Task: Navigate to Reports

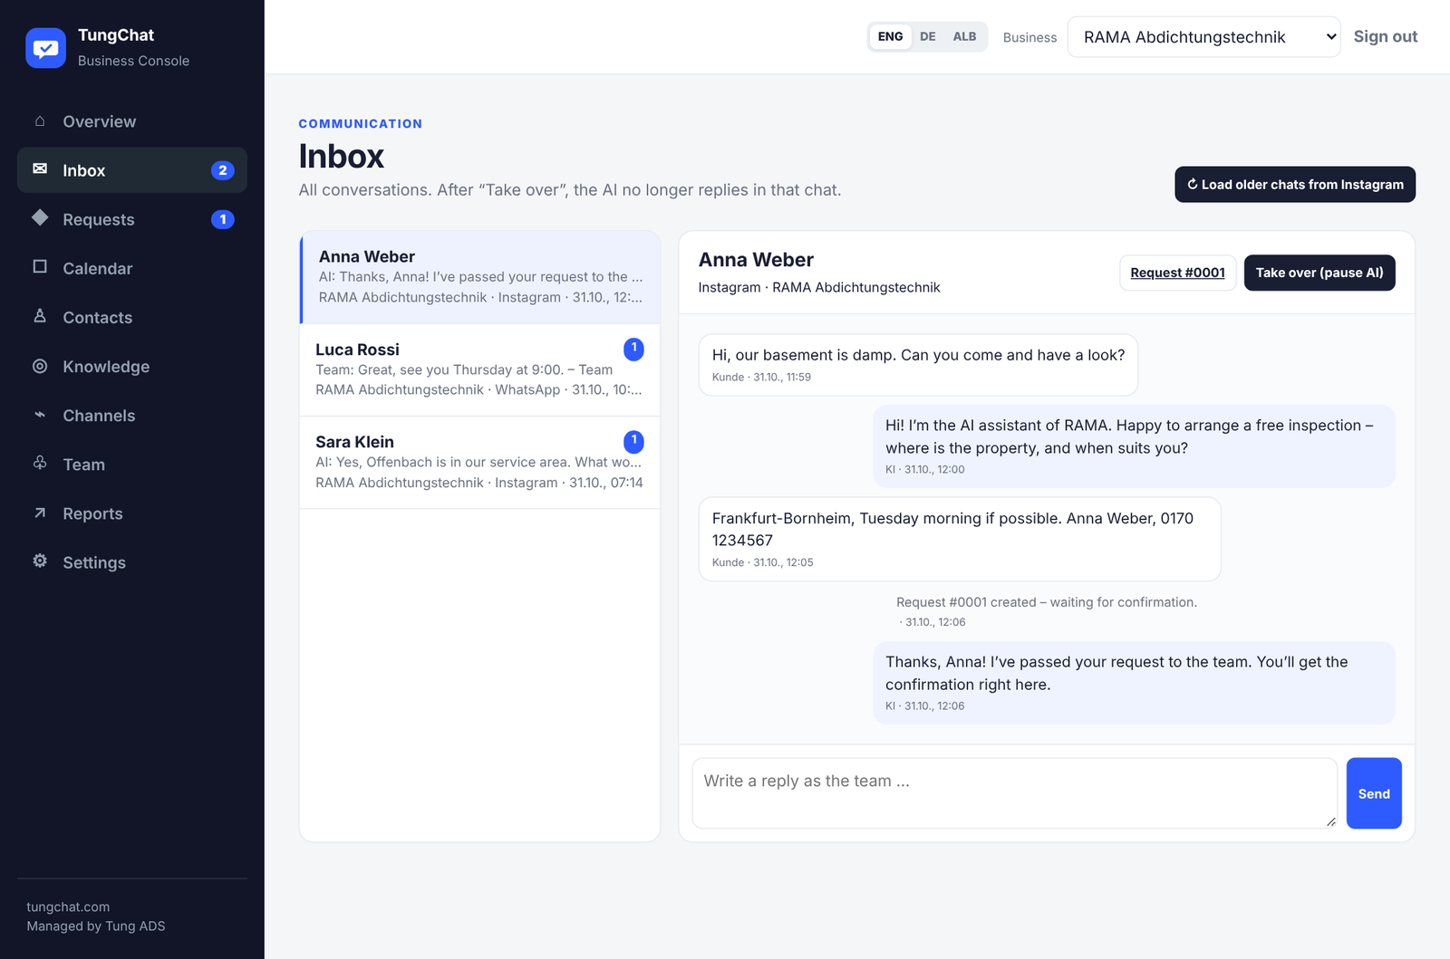Action: [x=132, y=513]
